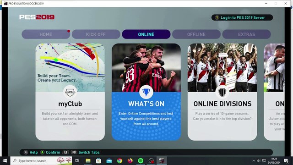
Task: Click the AC Milan players celebration image
Action: [x=146, y=67]
